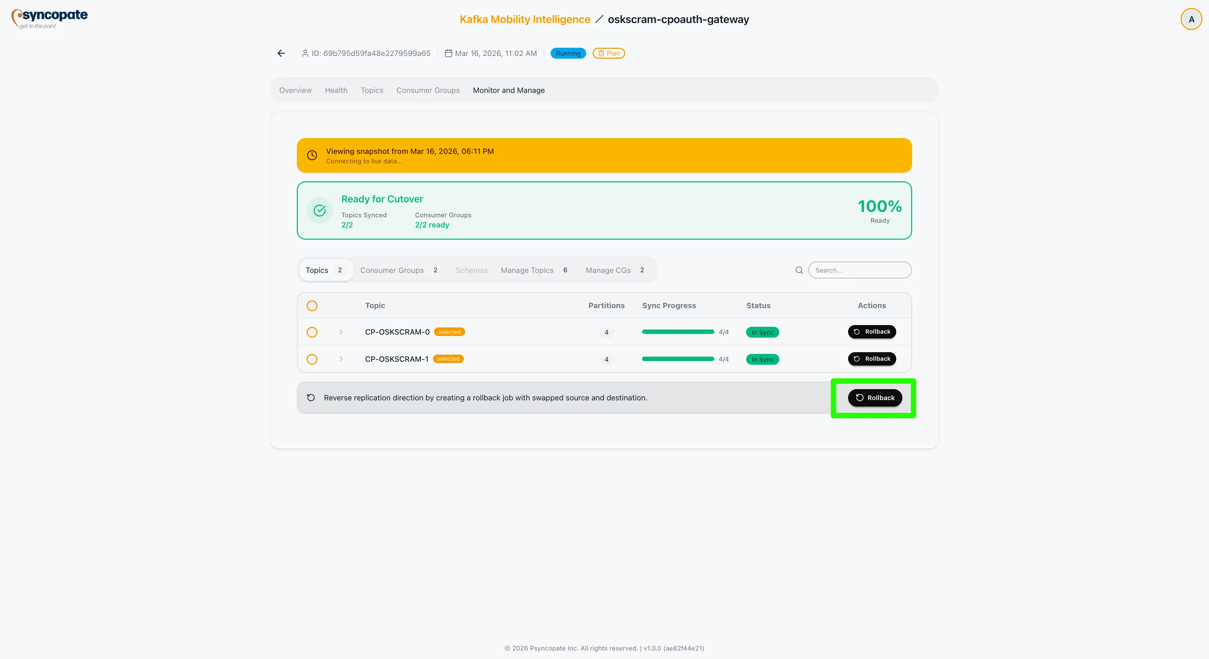The width and height of the screenshot is (1209, 659).
Task: Click the Plan badge near the Running status
Action: click(x=608, y=53)
